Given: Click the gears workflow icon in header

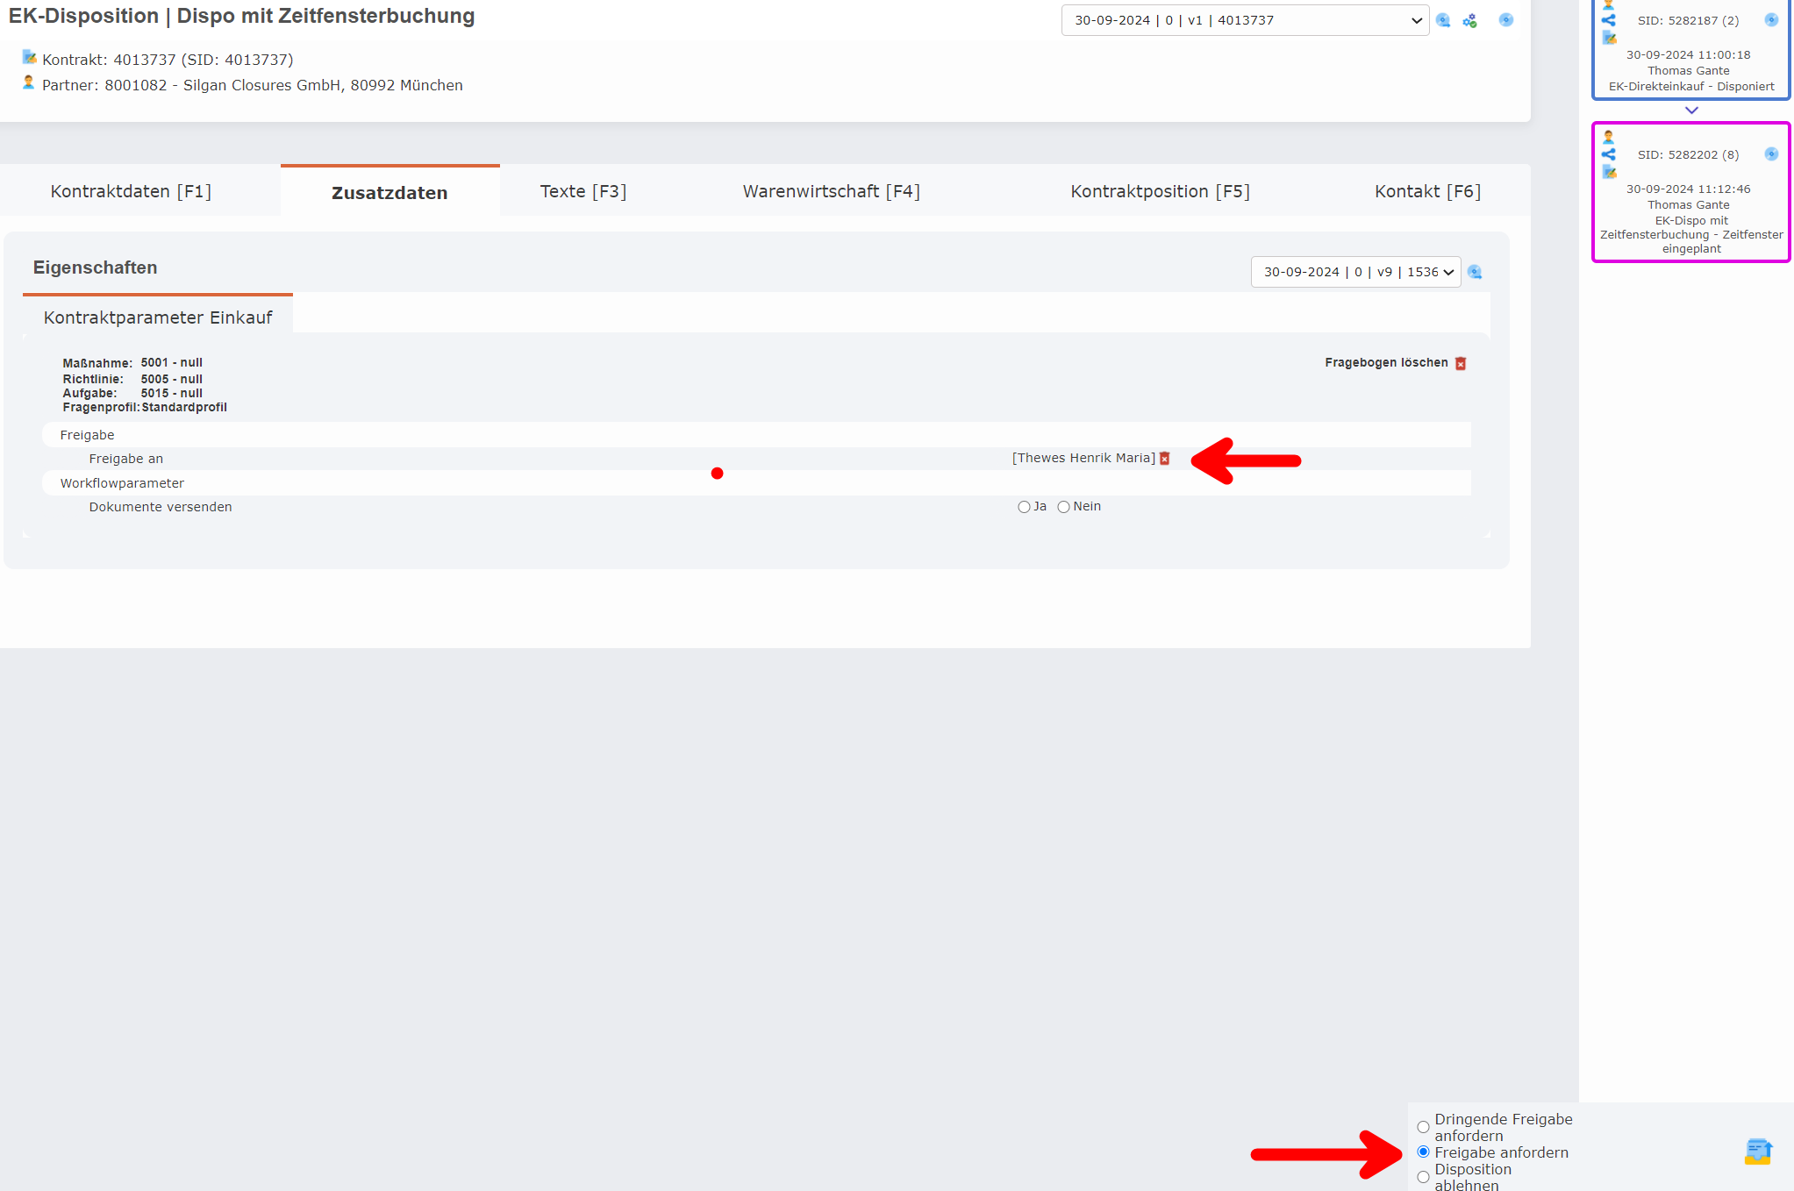Looking at the screenshot, I should [1469, 20].
